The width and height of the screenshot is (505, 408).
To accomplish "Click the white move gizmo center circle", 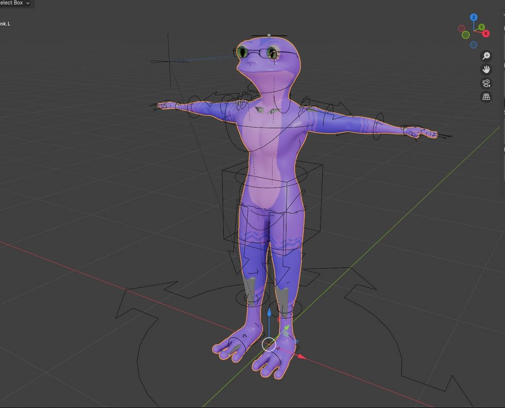I will pos(269,344).
